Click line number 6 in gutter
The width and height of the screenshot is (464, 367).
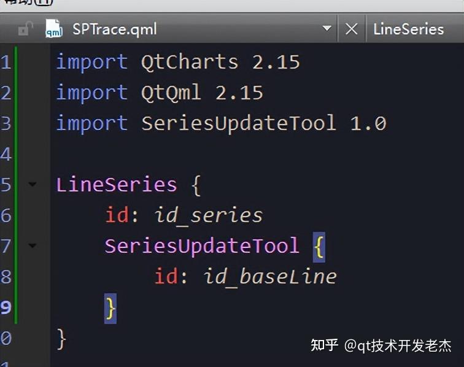click(6, 215)
